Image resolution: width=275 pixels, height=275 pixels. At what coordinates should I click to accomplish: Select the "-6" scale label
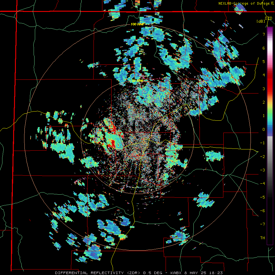(262, 211)
